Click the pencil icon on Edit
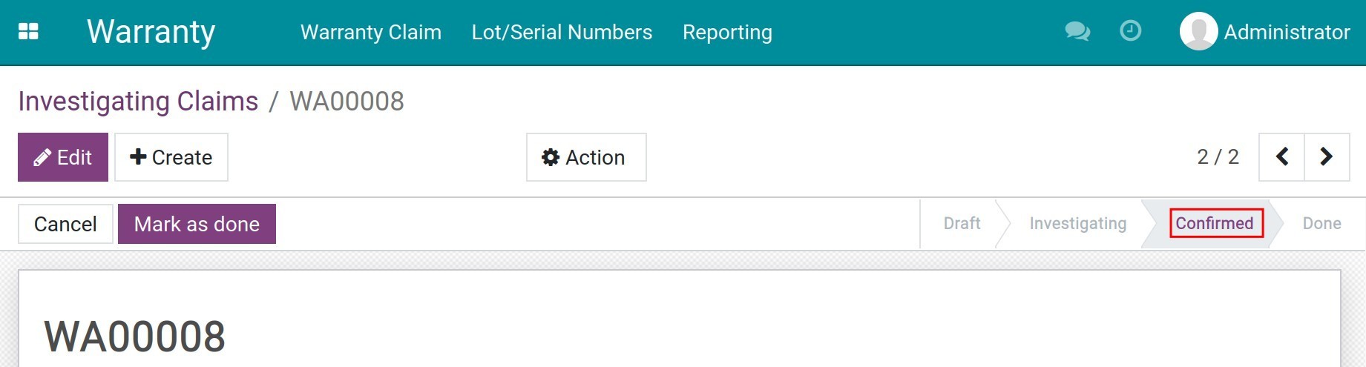1366x367 pixels. pos(42,157)
